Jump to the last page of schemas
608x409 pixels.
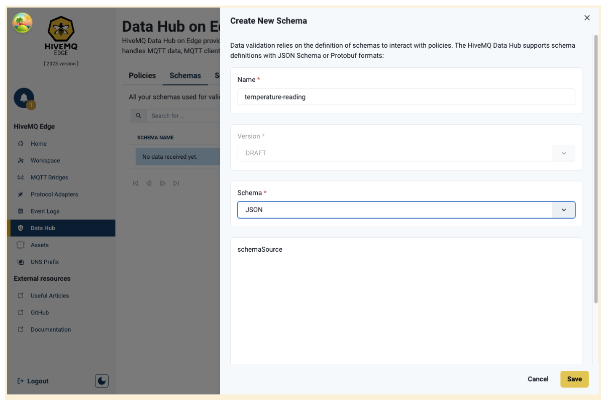(x=176, y=183)
